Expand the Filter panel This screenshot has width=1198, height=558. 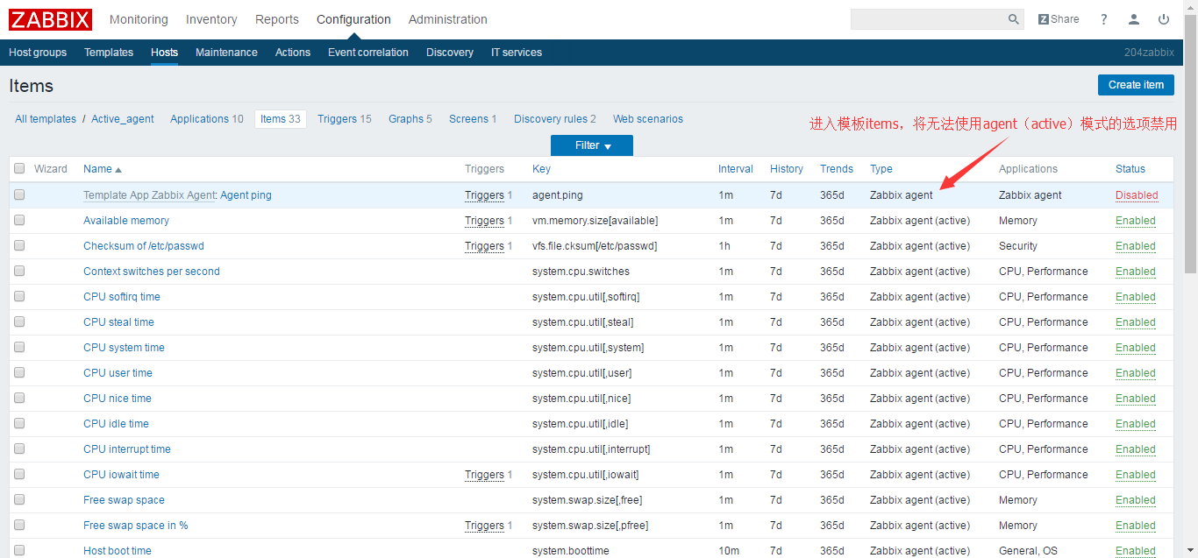592,145
